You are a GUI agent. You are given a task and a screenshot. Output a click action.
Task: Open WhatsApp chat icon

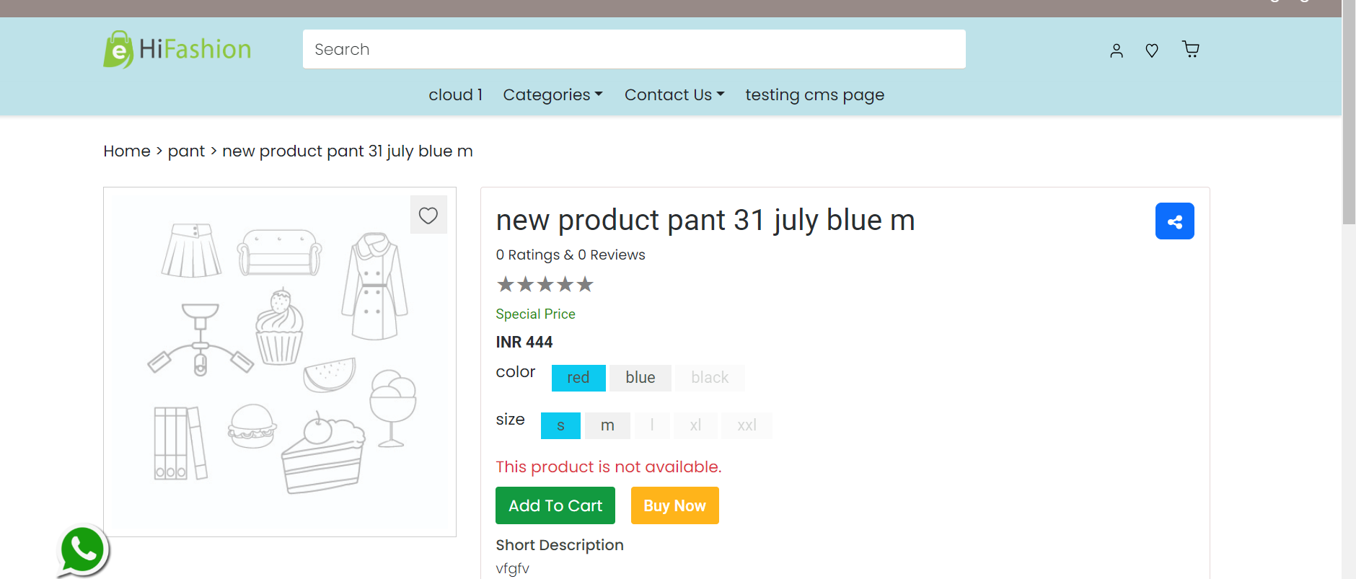tap(82, 550)
